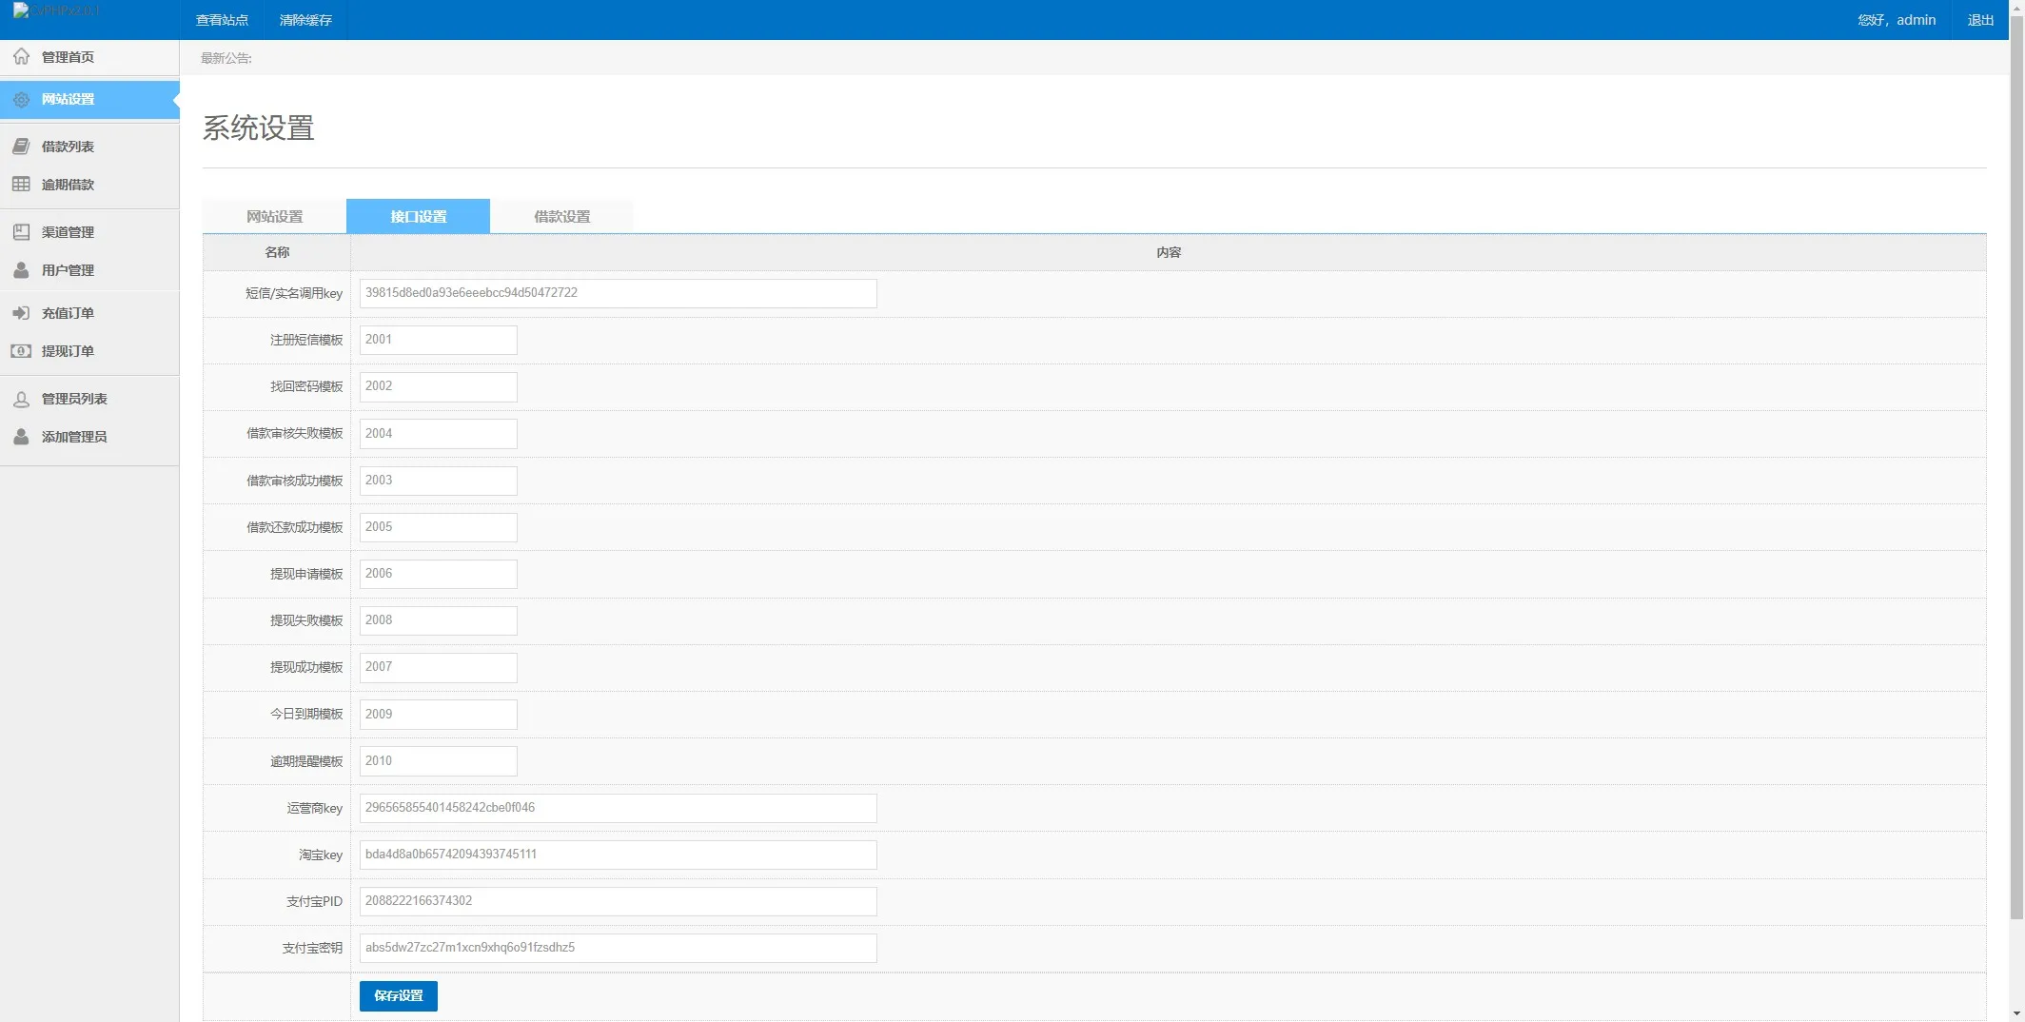Viewport: 2025px width, 1022px height.
Task: Select the 渠道管理 sidebar icon
Action: [x=21, y=232]
